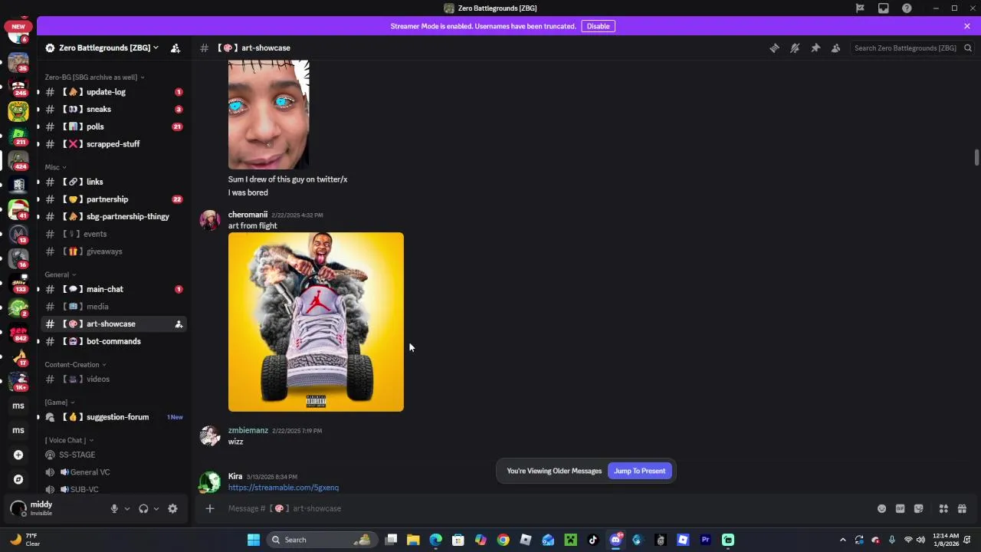Viewport: 981px width, 552px height.
Task: Collapse the General category
Action: 60,274
